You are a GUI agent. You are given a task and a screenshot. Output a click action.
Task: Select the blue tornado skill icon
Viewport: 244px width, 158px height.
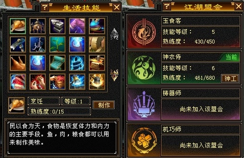click(77, 63)
